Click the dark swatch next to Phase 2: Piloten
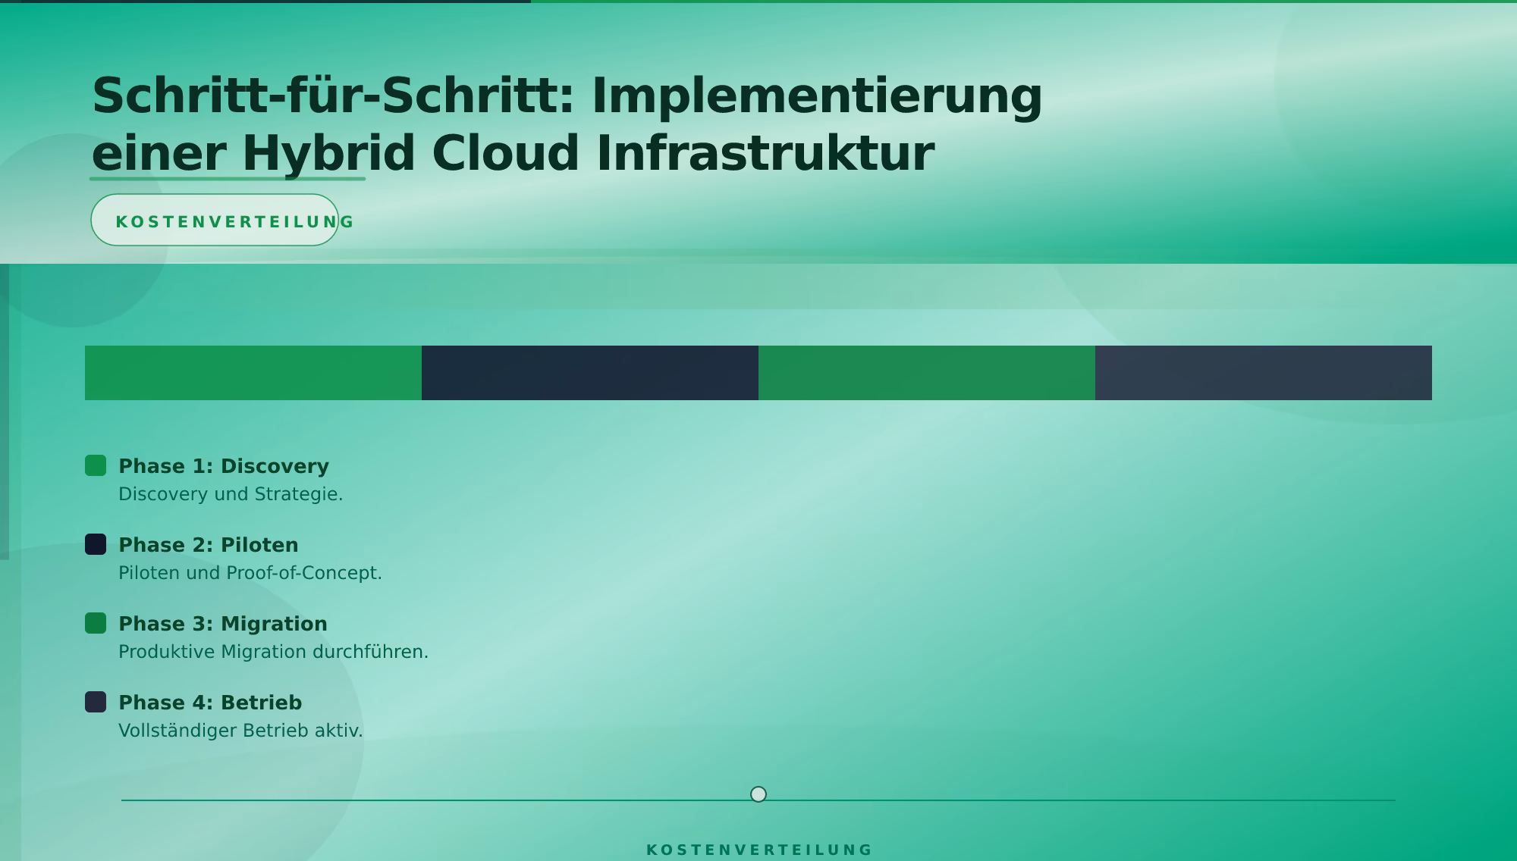This screenshot has height=861, width=1517. (96, 544)
